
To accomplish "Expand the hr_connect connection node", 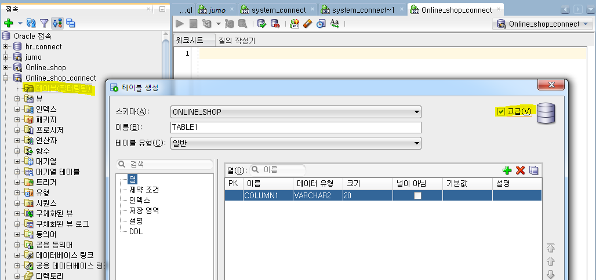I will click(6, 47).
